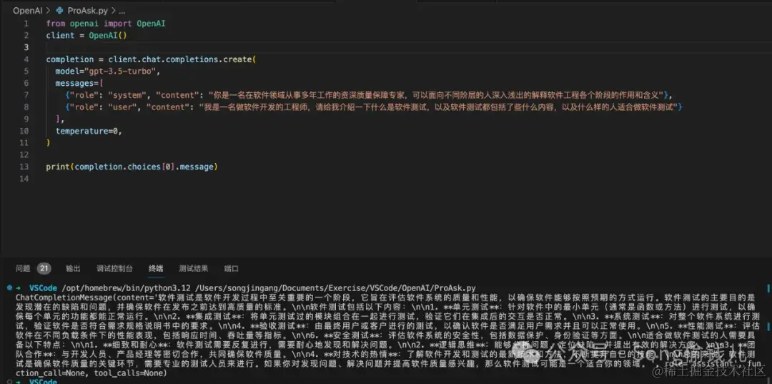Viewport: 772px width, 384px height.
Task: Place cursor on 'from openai import OpenAI'
Action: [x=105, y=24]
